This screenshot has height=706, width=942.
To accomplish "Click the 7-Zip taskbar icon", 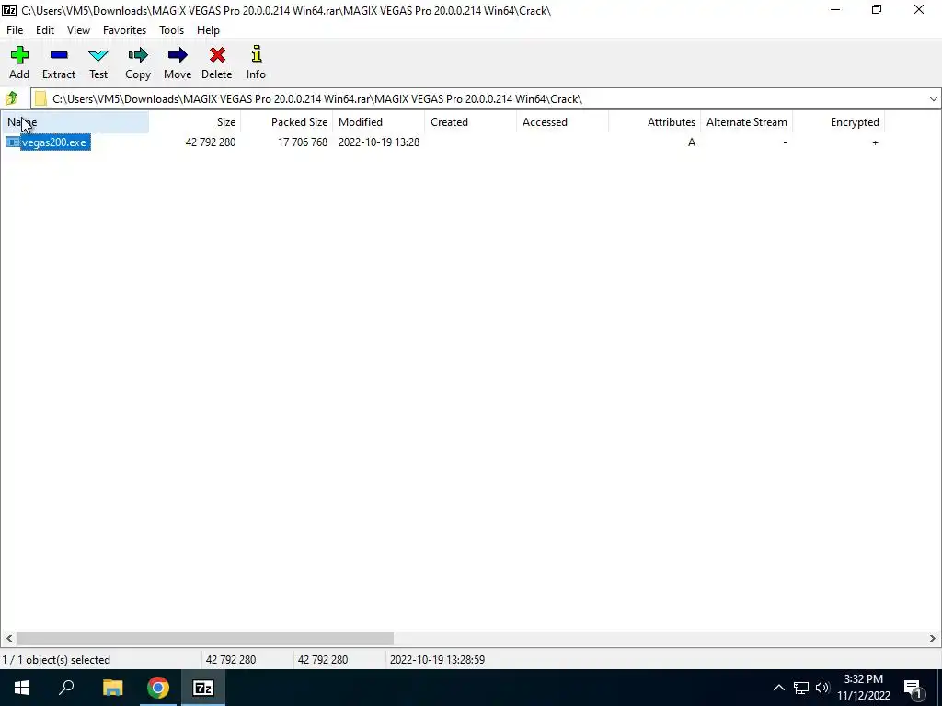I will pyautogui.click(x=203, y=688).
